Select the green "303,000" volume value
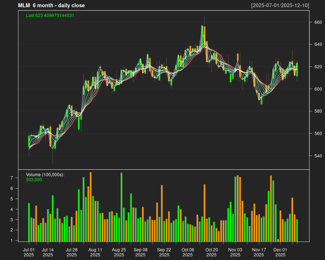Viewport: 325px width, 260px height. (x=34, y=180)
